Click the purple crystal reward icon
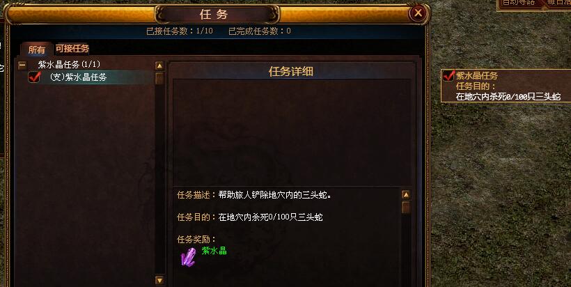 (x=189, y=257)
